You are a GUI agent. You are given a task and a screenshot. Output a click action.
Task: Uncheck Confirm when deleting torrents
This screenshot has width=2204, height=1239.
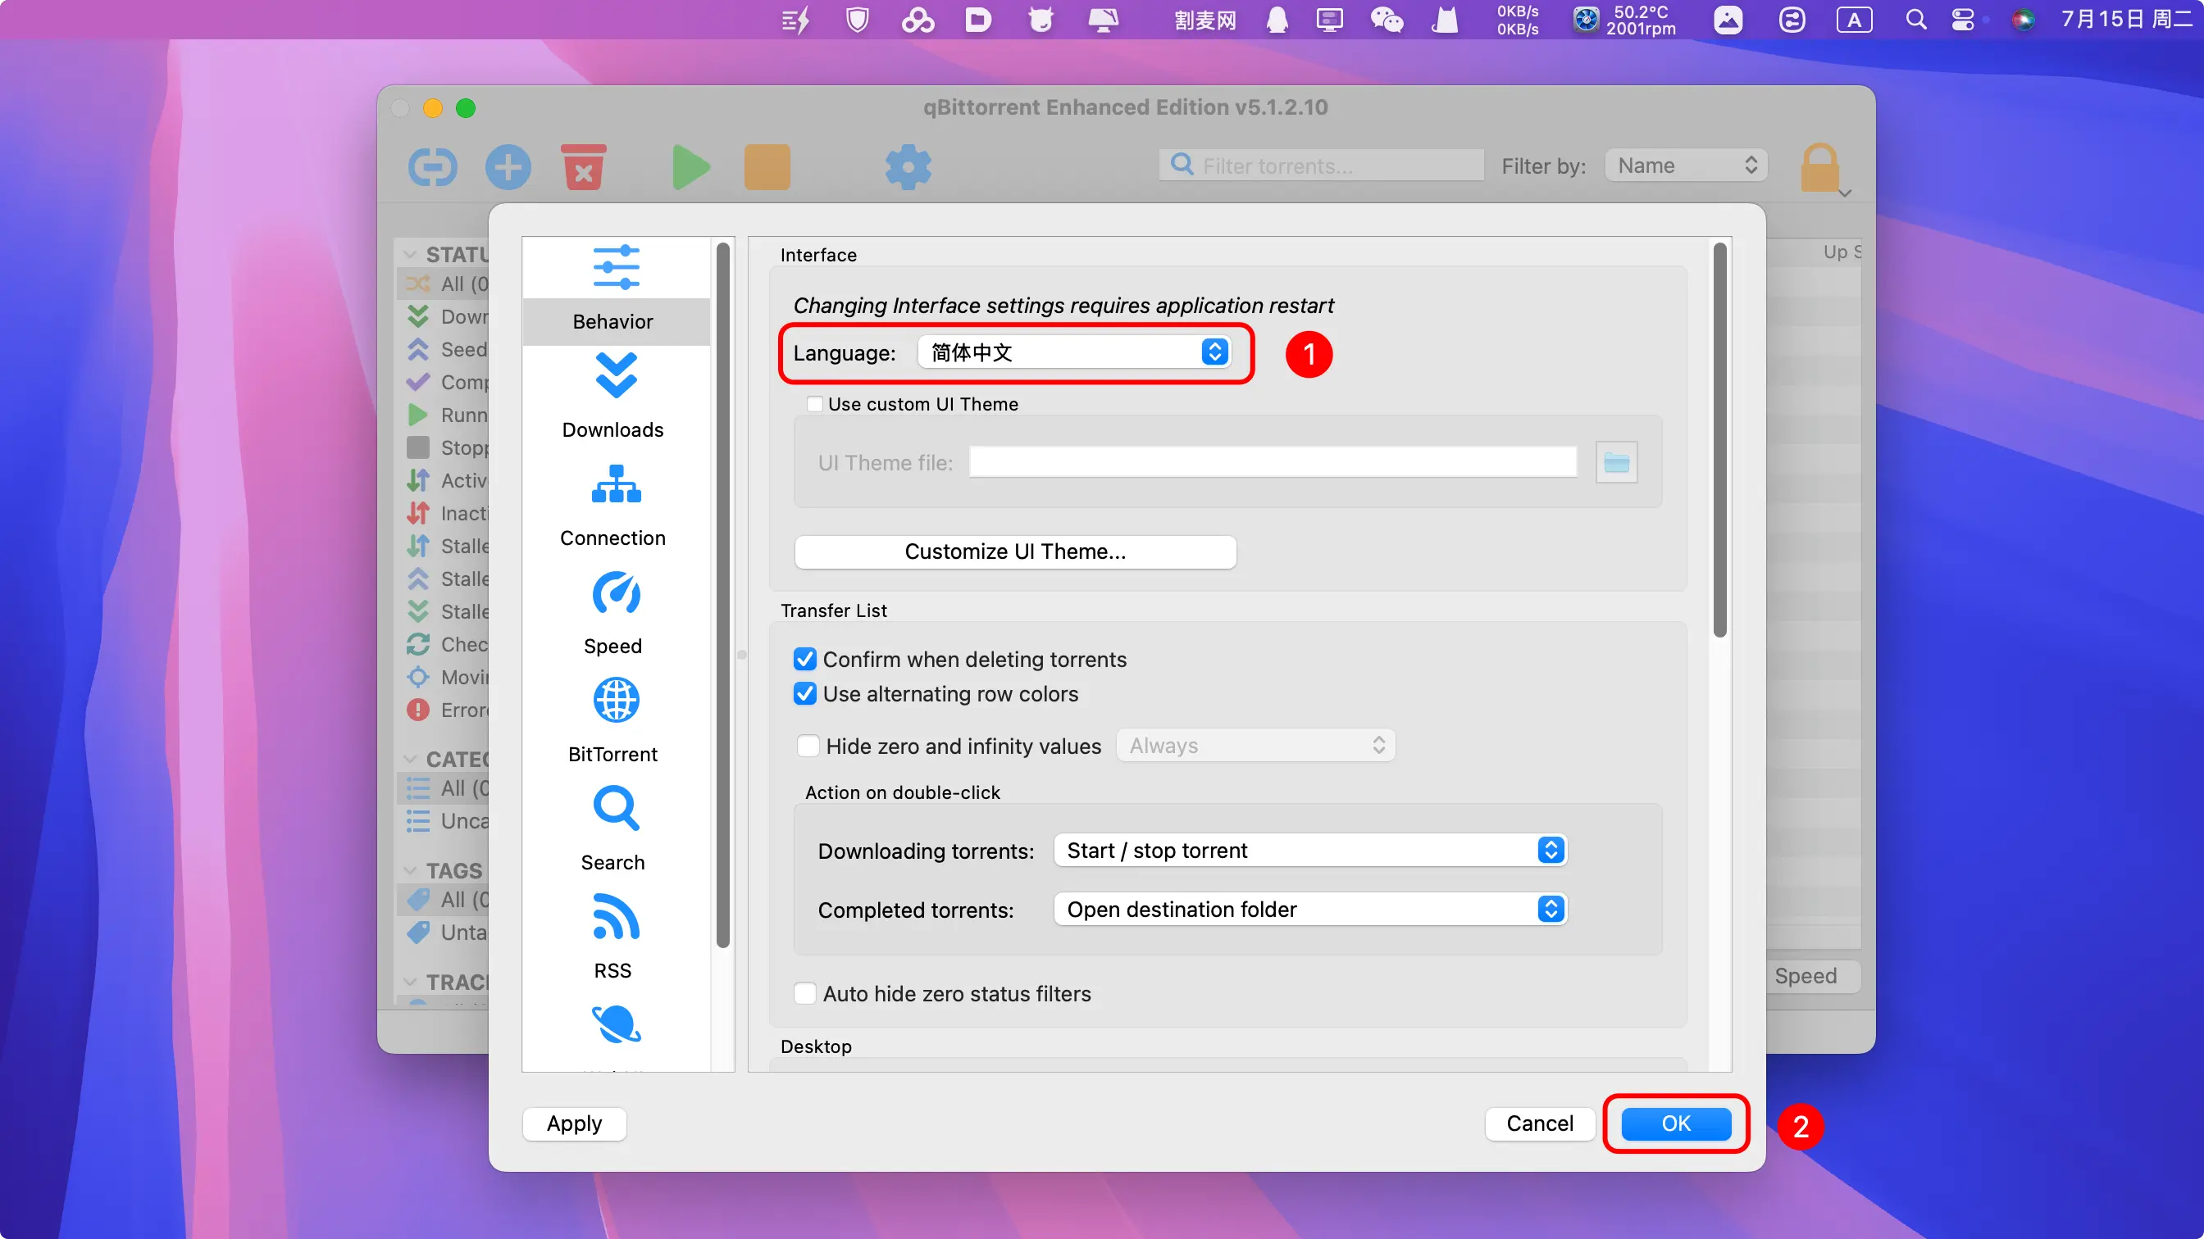(804, 660)
